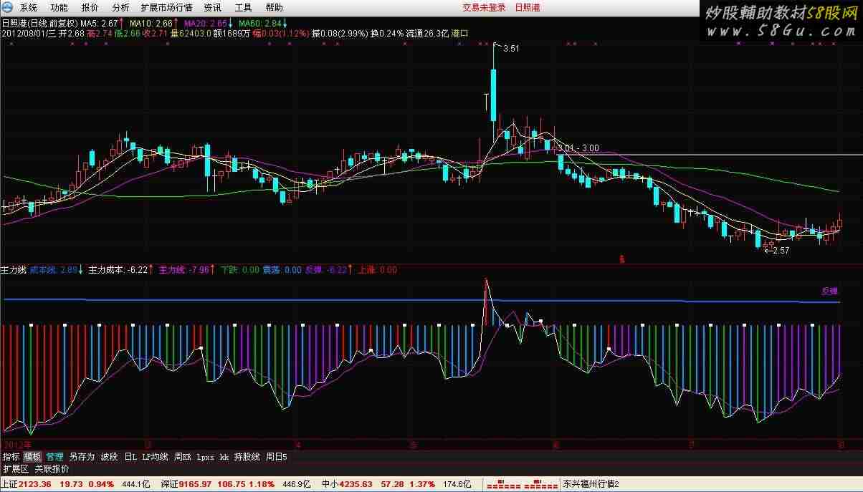Open the 分析 menu
Viewport: 863px width, 492px height.
click(x=121, y=8)
